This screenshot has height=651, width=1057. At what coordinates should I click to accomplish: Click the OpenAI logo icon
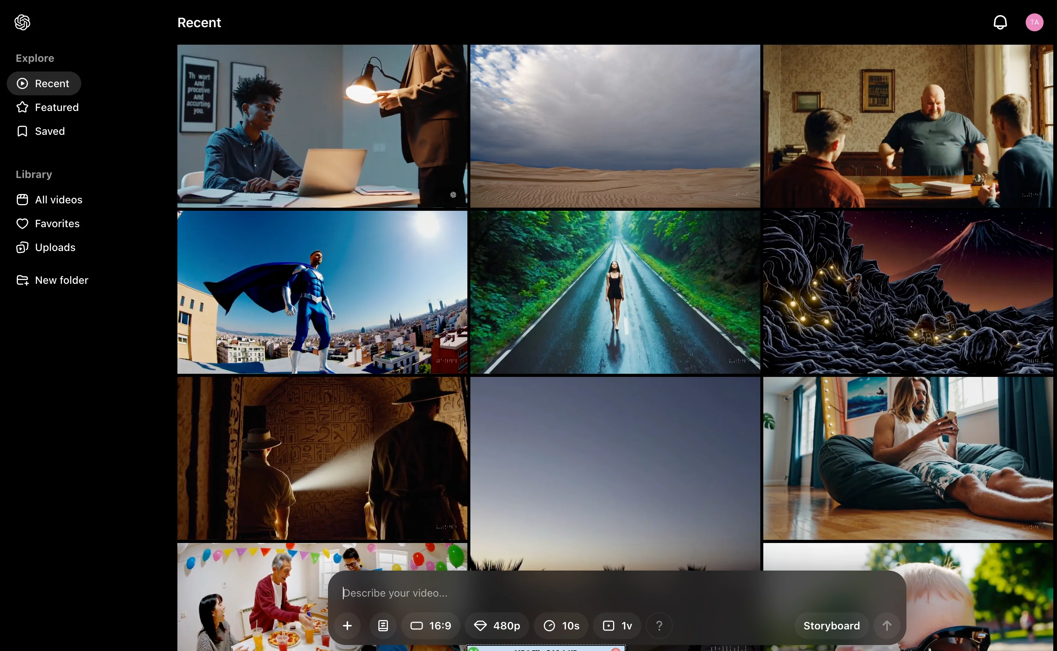coord(22,22)
